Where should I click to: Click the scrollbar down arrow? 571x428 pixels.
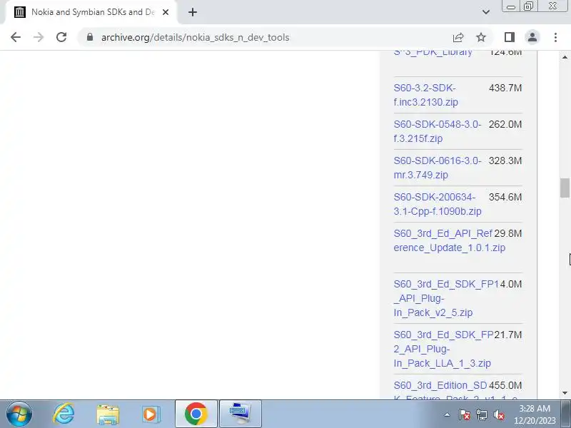[x=565, y=393]
